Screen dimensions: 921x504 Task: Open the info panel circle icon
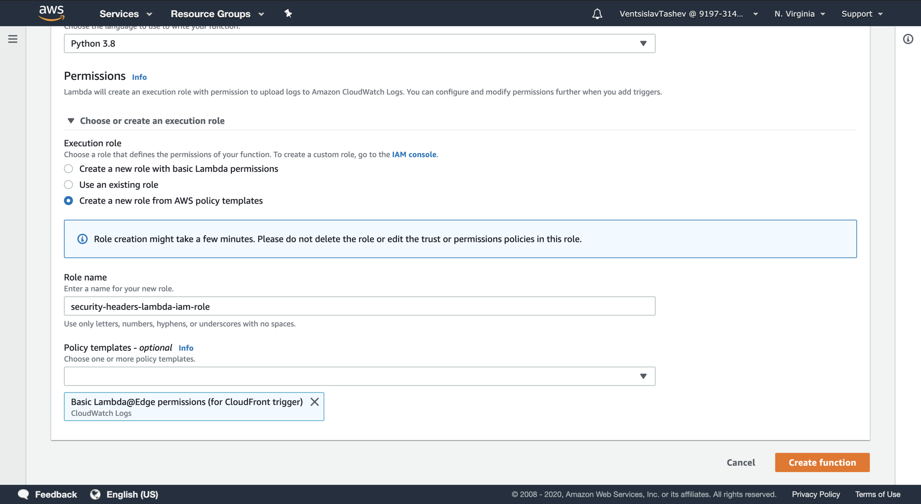tap(908, 39)
